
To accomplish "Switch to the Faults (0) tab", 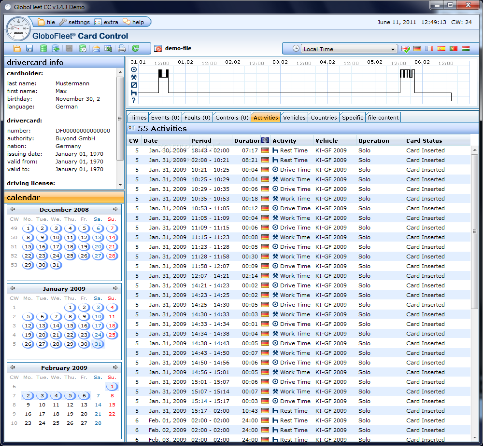I will (x=197, y=118).
